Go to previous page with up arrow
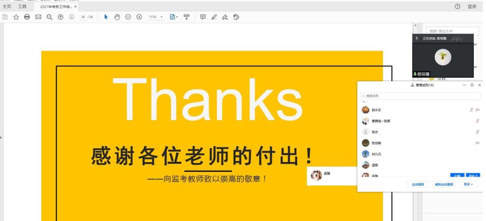 point(60,17)
